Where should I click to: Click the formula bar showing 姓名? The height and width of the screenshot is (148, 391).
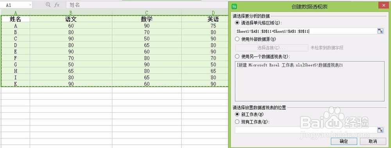147,5
